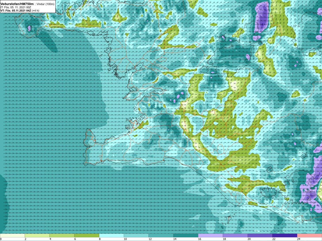Select the olive green 6–8 legend swatch
The width and height of the screenshot is (322, 241).
[87, 235]
